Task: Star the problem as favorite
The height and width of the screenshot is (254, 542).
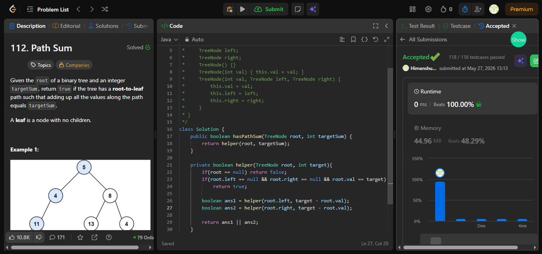Action: pos(80,237)
